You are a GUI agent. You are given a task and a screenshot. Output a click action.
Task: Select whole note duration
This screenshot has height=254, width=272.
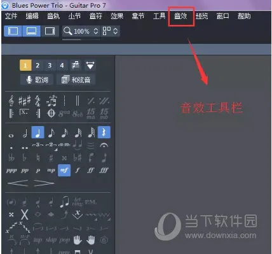tap(11, 135)
